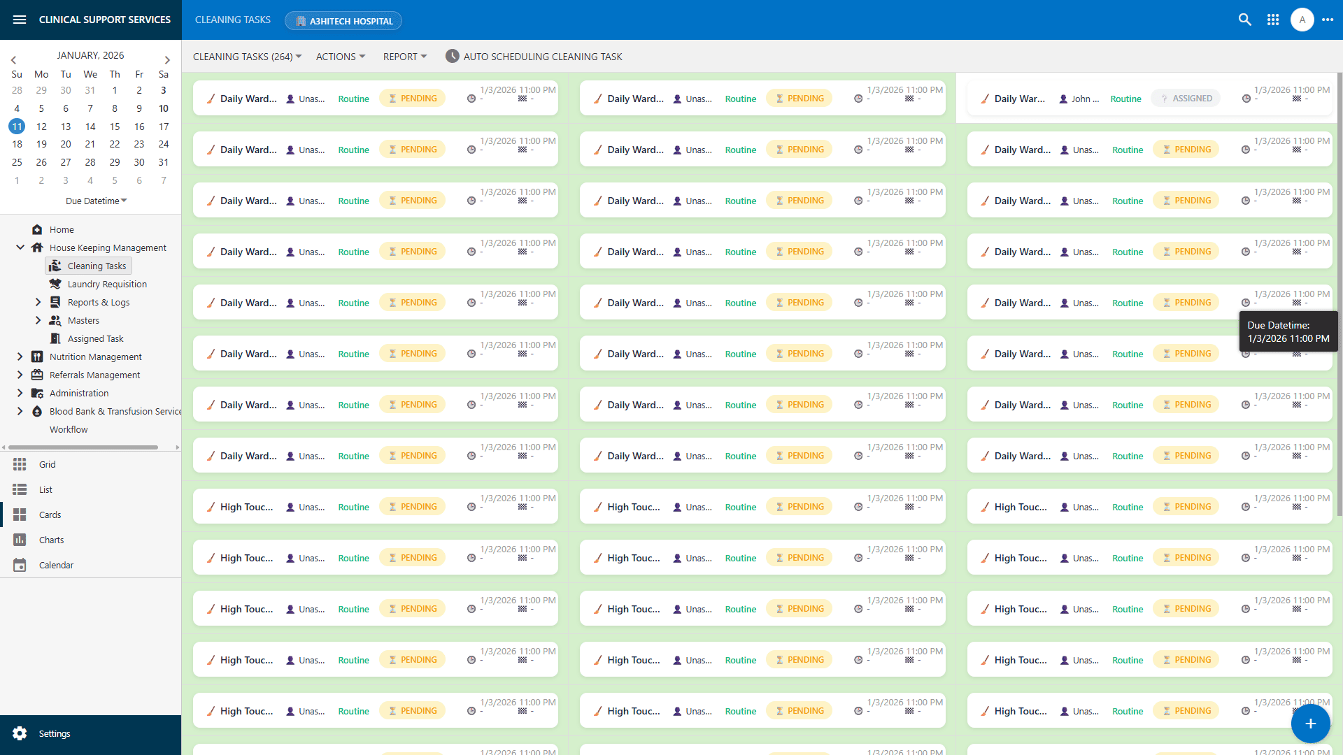Click the search icon in the top bar
Screen dimensions: 1343x755
pyautogui.click(x=1245, y=19)
